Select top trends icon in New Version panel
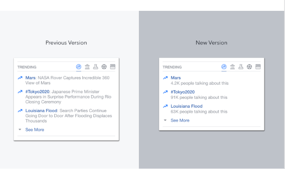The height and width of the screenshot is (169, 285). coord(224,67)
